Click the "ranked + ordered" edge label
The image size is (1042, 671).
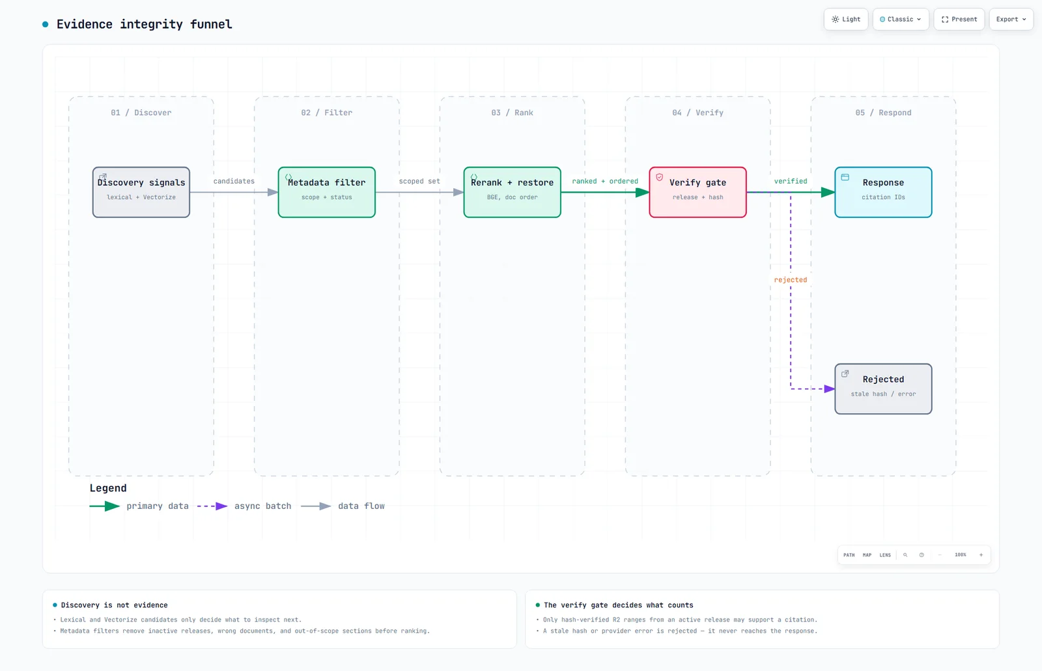[x=605, y=182]
